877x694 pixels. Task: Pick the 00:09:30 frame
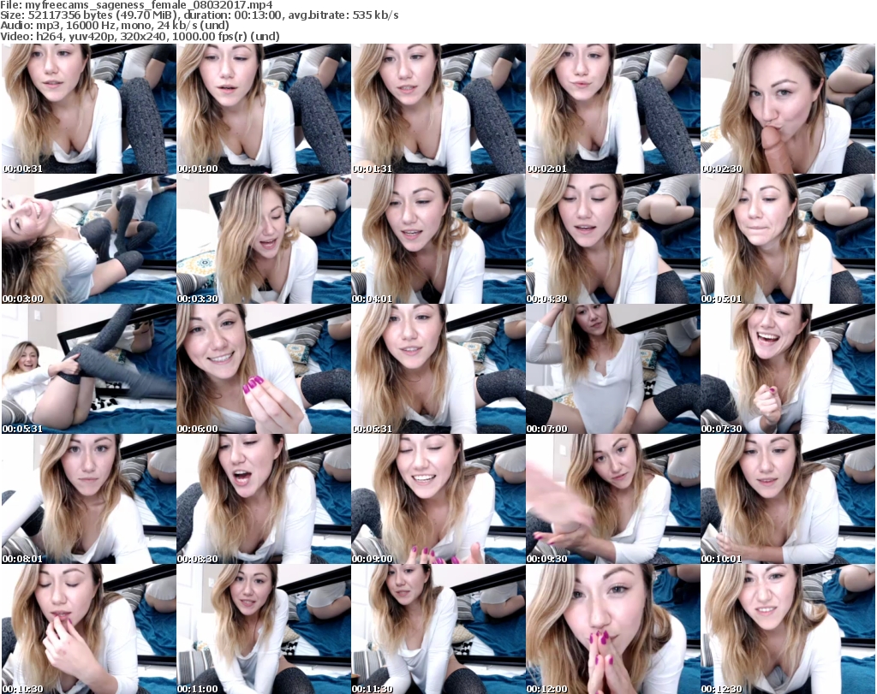612,500
